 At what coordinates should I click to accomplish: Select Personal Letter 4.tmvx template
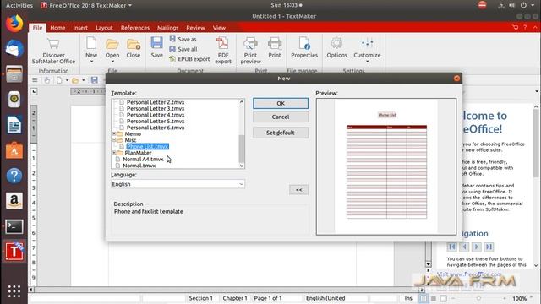156,115
